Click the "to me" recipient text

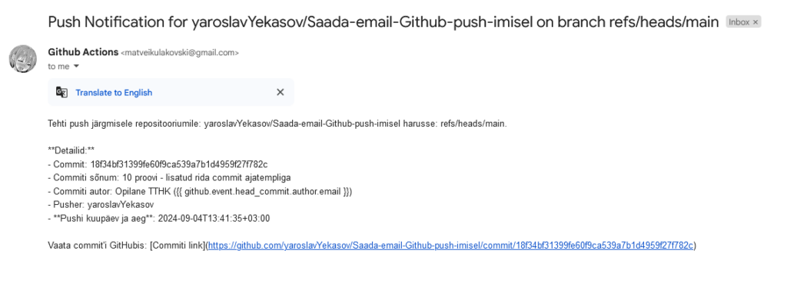coord(58,66)
